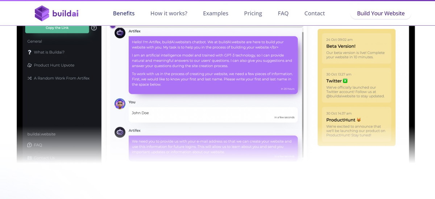Click the shuffle icon for Random Work
The height and width of the screenshot is (199, 435).
[30, 78]
